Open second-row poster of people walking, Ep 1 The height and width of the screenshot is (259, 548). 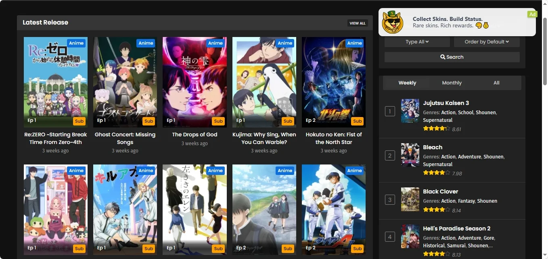pyautogui.click(x=195, y=210)
